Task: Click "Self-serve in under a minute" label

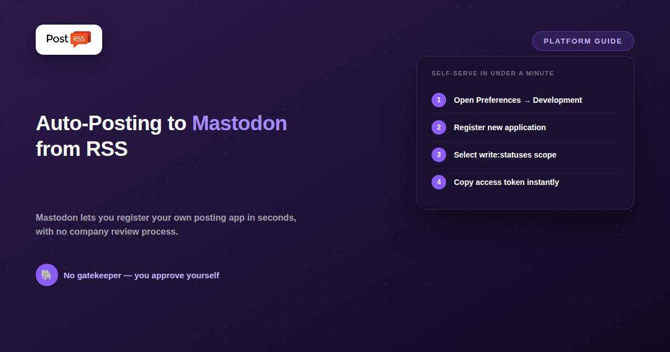Action: coord(492,73)
